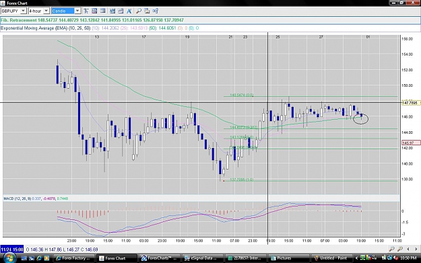Click the 145.97 current price label
The height and width of the screenshot is (263, 421).
tap(411, 143)
